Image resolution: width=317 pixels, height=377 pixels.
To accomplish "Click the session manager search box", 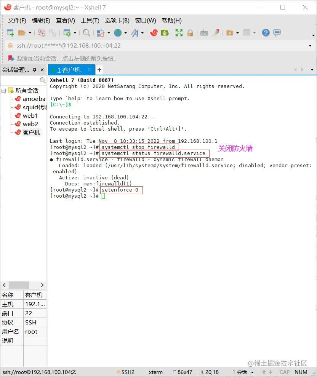I will pos(20,80).
